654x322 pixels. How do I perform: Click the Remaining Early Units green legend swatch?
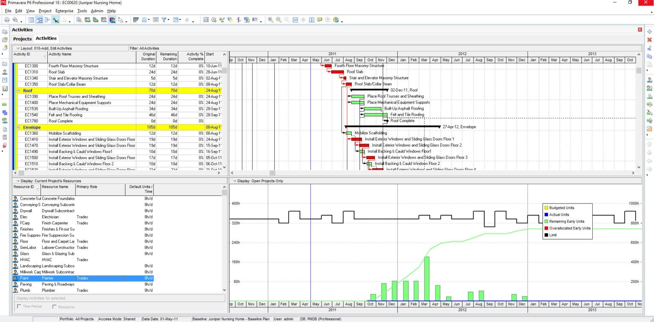pos(547,221)
